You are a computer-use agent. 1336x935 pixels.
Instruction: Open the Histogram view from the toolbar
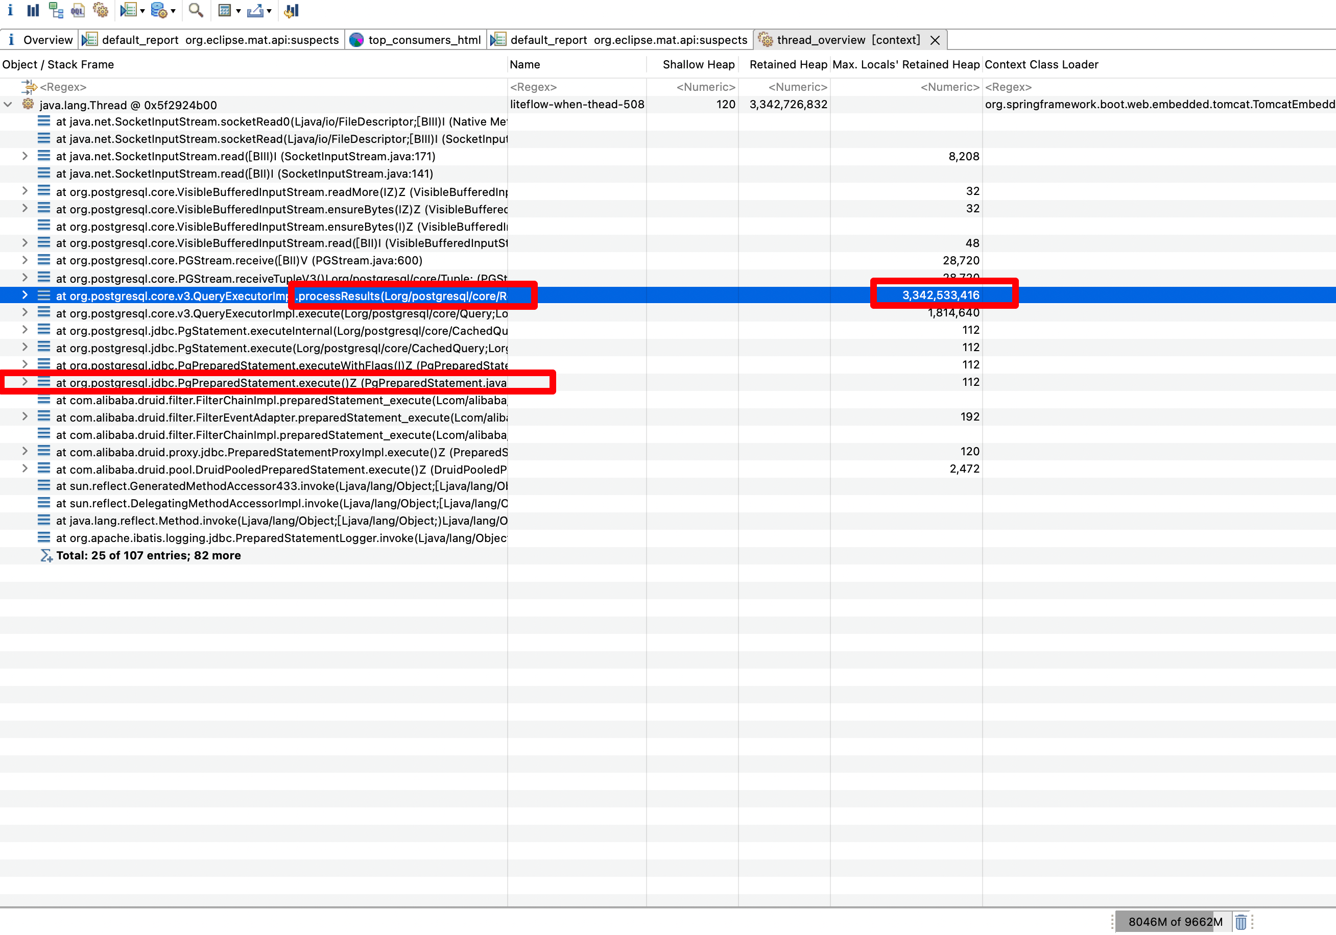(x=33, y=10)
